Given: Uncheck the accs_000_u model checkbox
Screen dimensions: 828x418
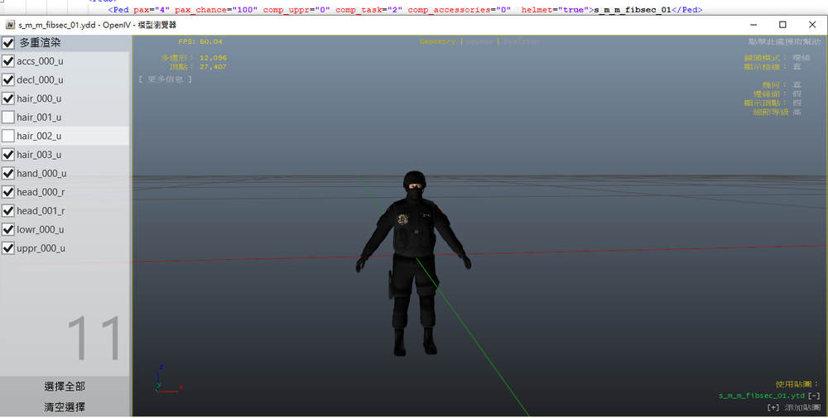Looking at the screenshot, I should tap(8, 61).
